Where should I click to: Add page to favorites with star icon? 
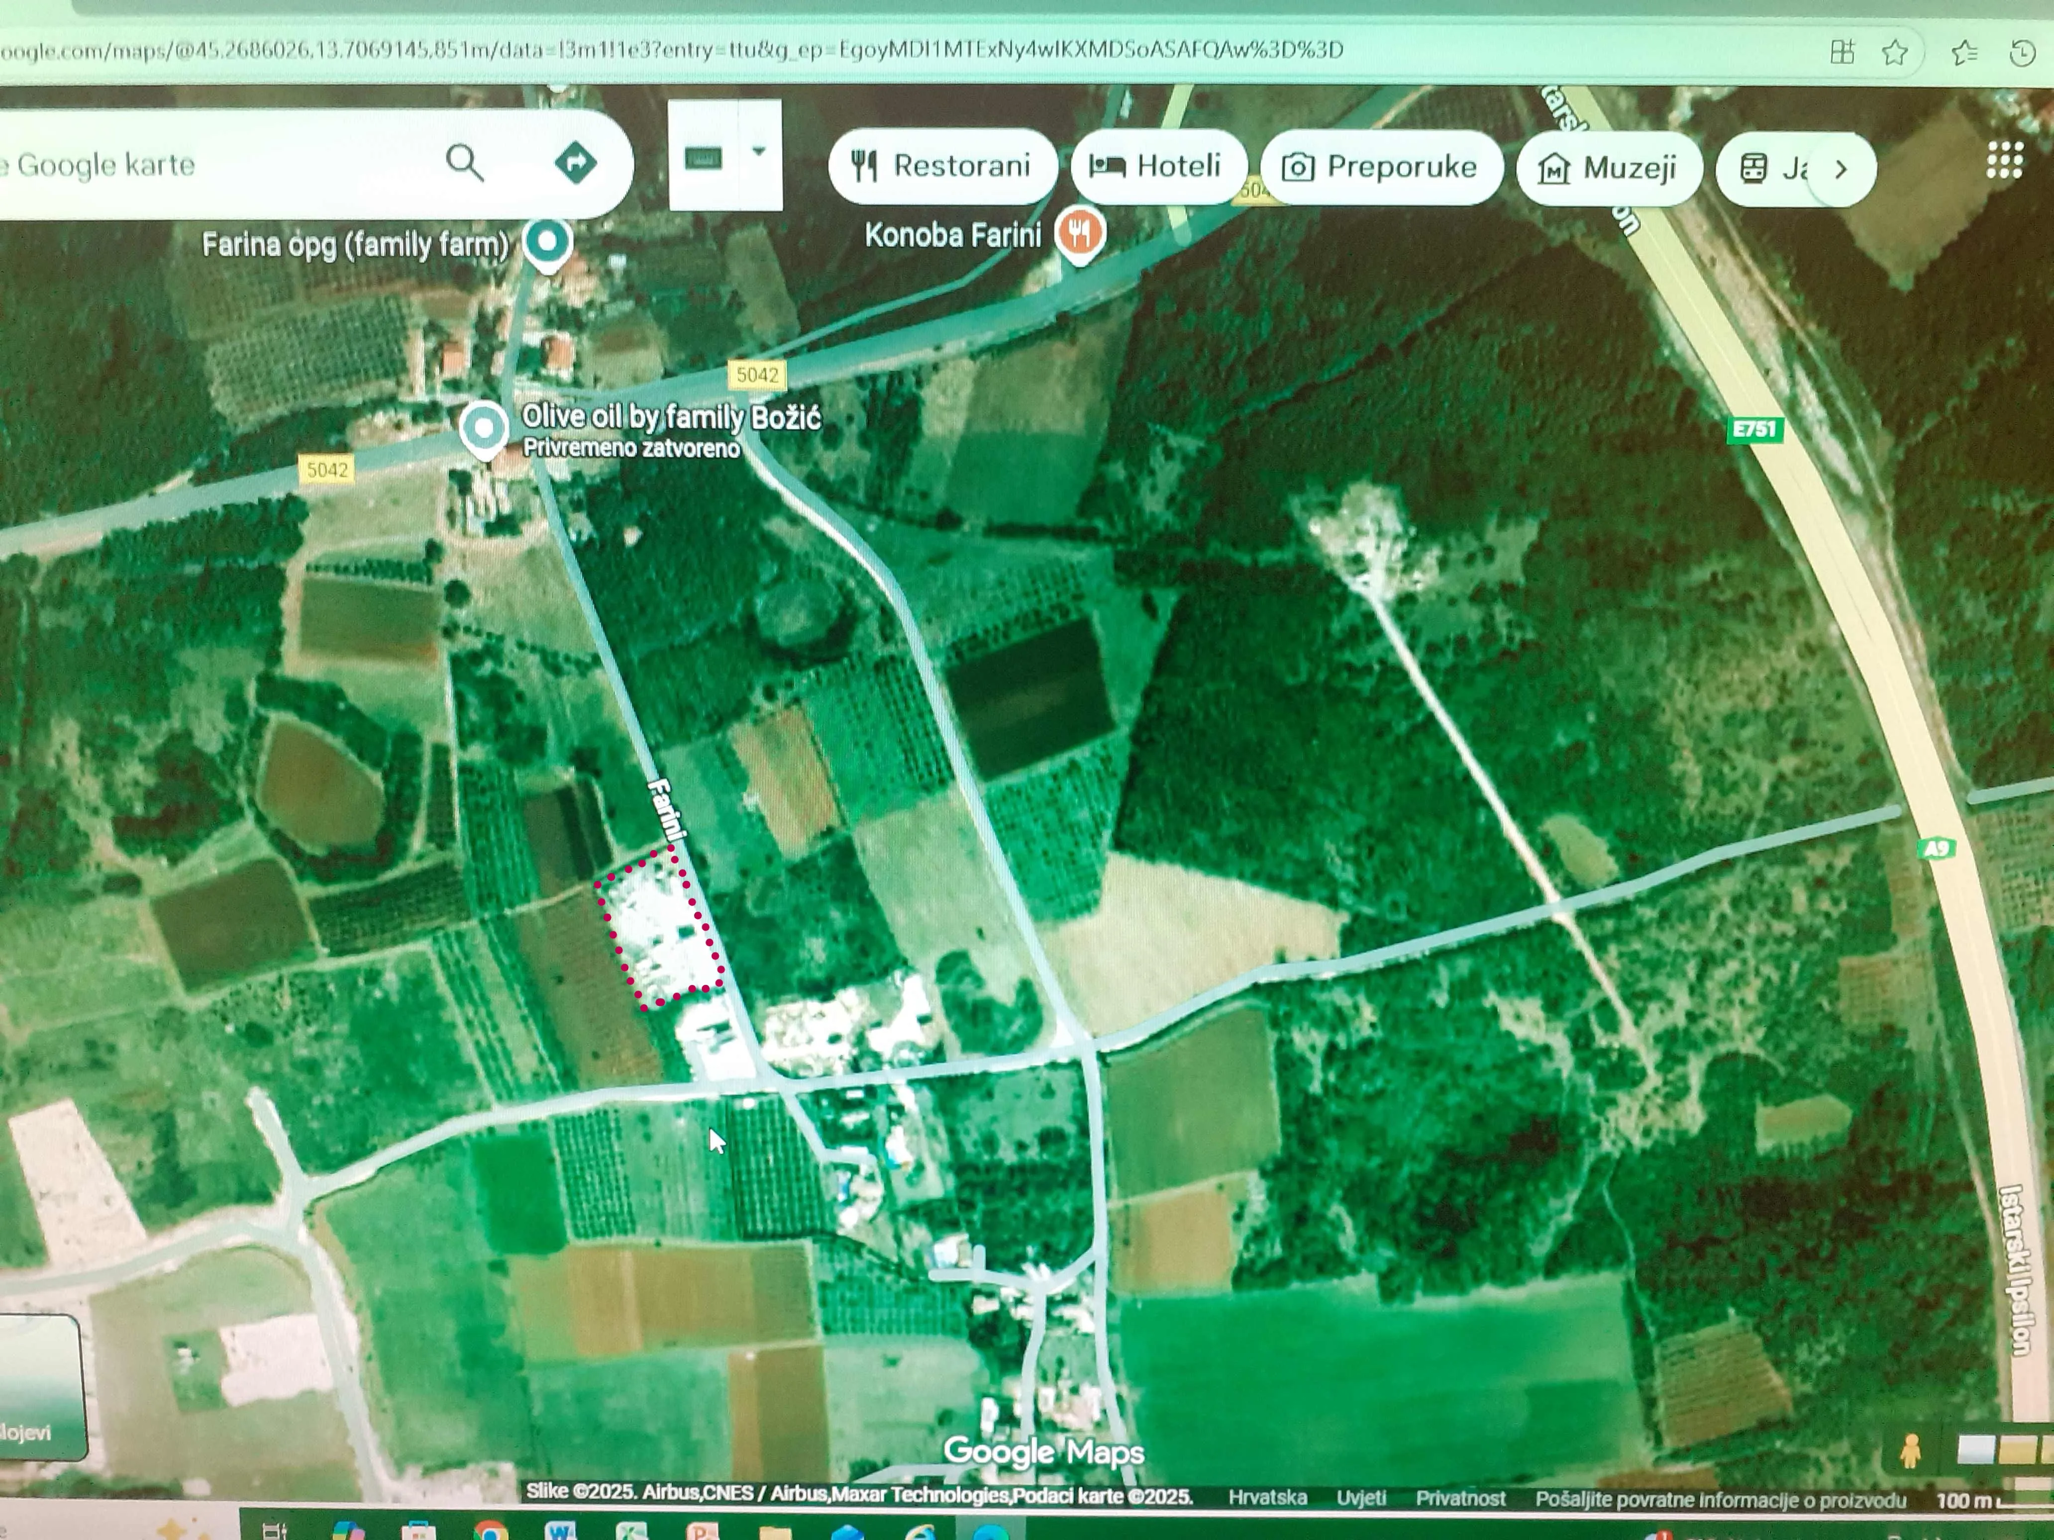[1894, 52]
